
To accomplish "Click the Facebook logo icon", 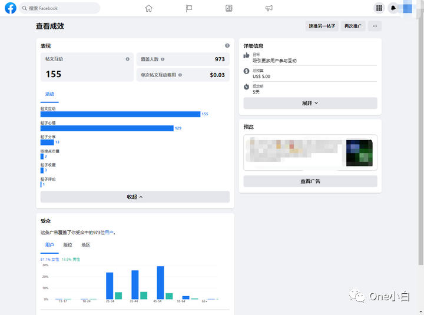I will (11, 8).
